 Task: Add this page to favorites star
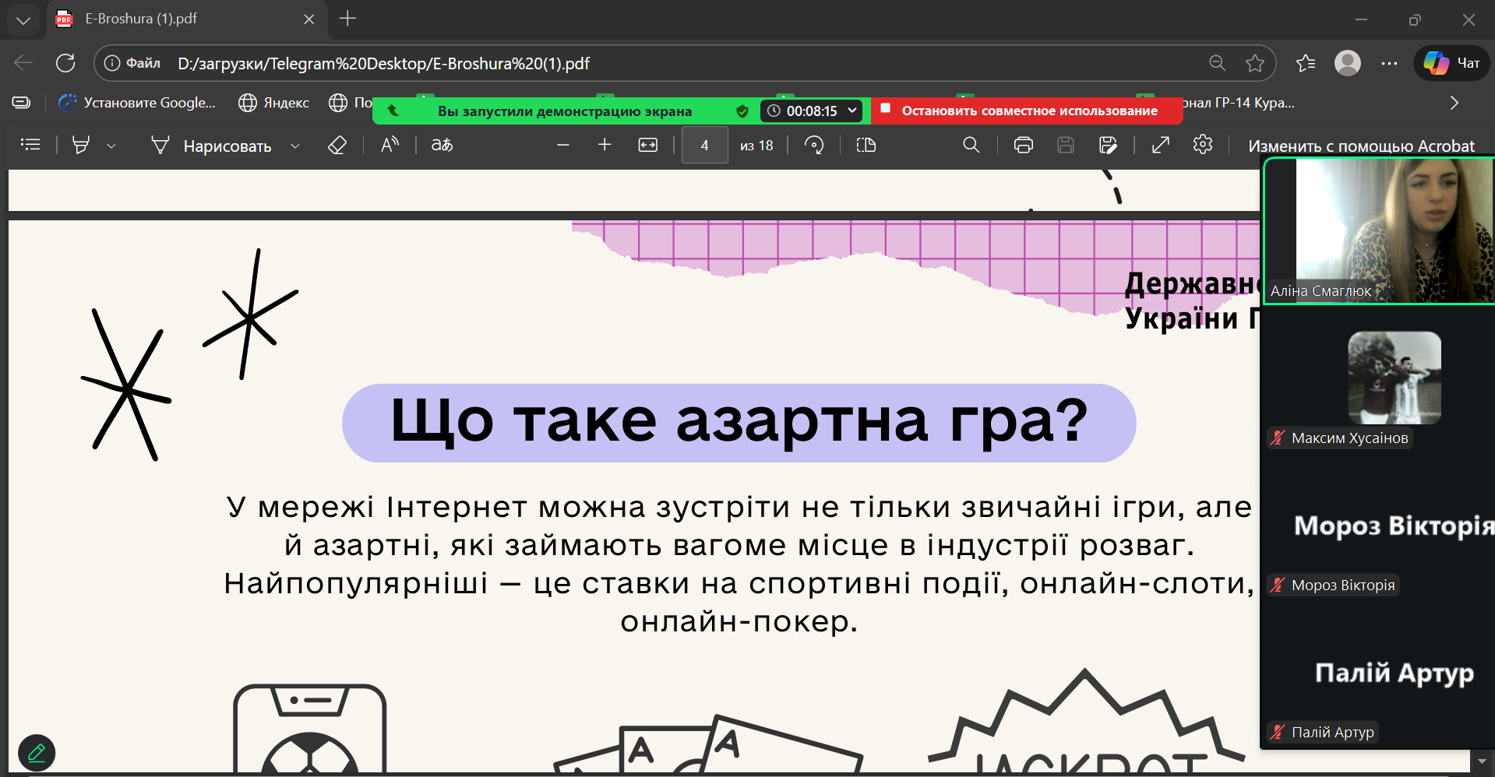coord(1254,63)
